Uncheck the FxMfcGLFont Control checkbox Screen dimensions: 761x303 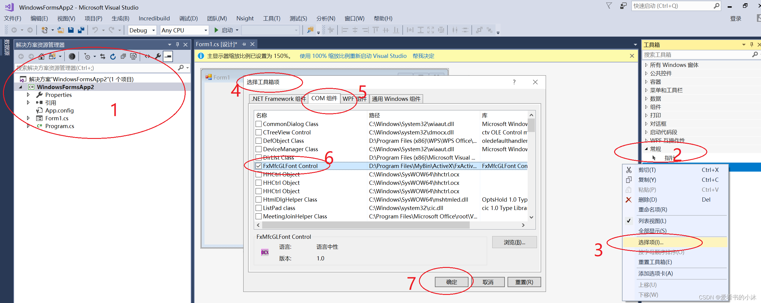point(259,166)
